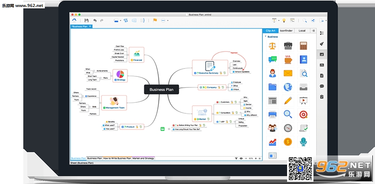Open the Image panel in sidebar
Viewport: 375px width, 184px height.
tap(322, 54)
